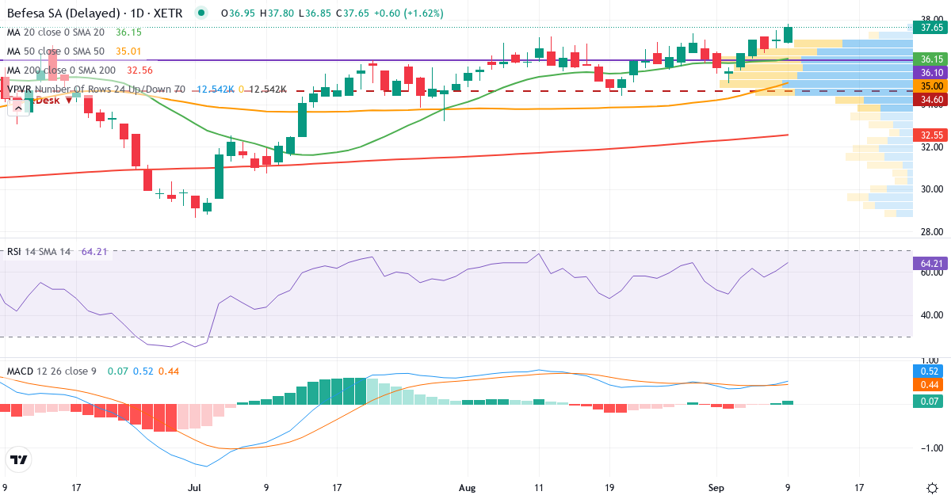Click the 40.00 RSI scale label
Viewport: 951px width, 499px height.
pos(931,314)
